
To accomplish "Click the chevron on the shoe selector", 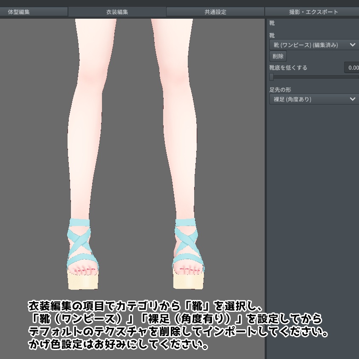I will point(353,45).
